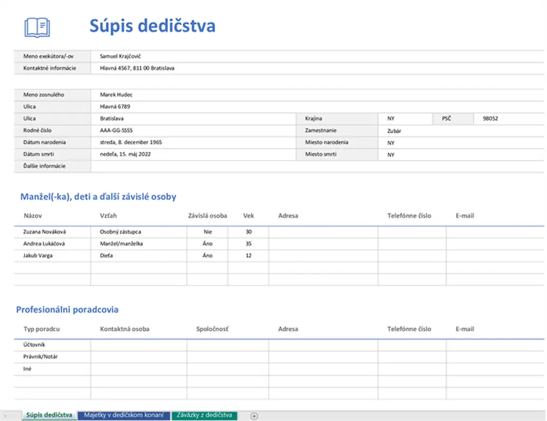The image size is (547, 421).
Task: Toggle the Nie dependency value for Zuzana Nováková
Action: pyautogui.click(x=208, y=232)
